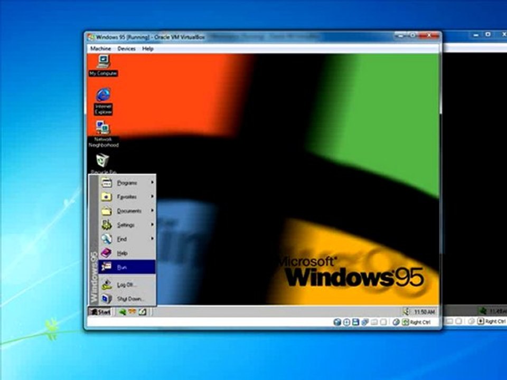Choose Log Off in Start menu
Viewport: 507px width, 380px height.
click(x=127, y=284)
